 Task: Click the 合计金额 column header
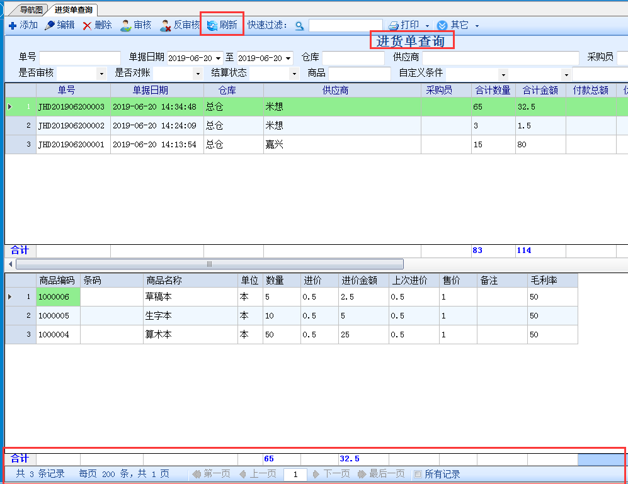[x=540, y=91]
